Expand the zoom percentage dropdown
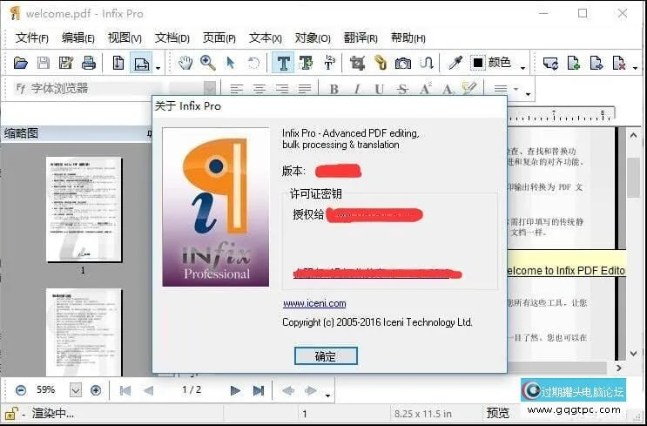647x426 pixels. click(75, 390)
